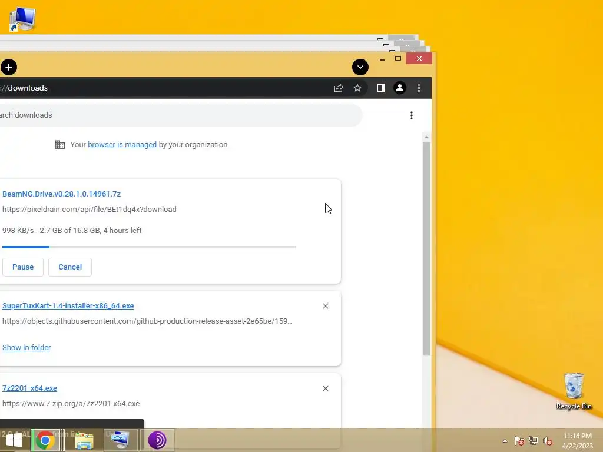Image resolution: width=603 pixels, height=452 pixels.
Task: Open 7z2201-x64.exe download link
Action: pyautogui.click(x=29, y=388)
